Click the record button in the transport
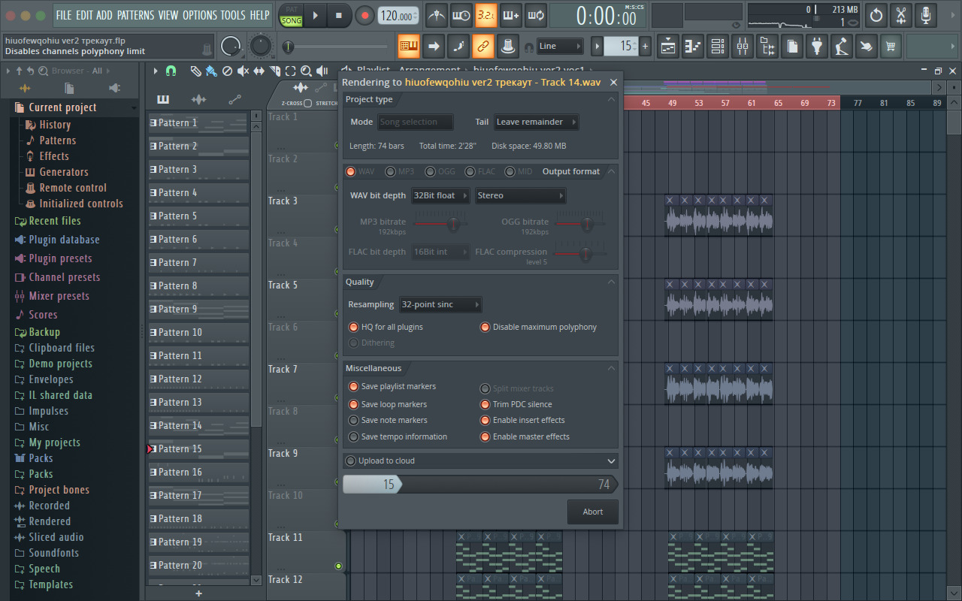The image size is (962, 601). (365, 15)
